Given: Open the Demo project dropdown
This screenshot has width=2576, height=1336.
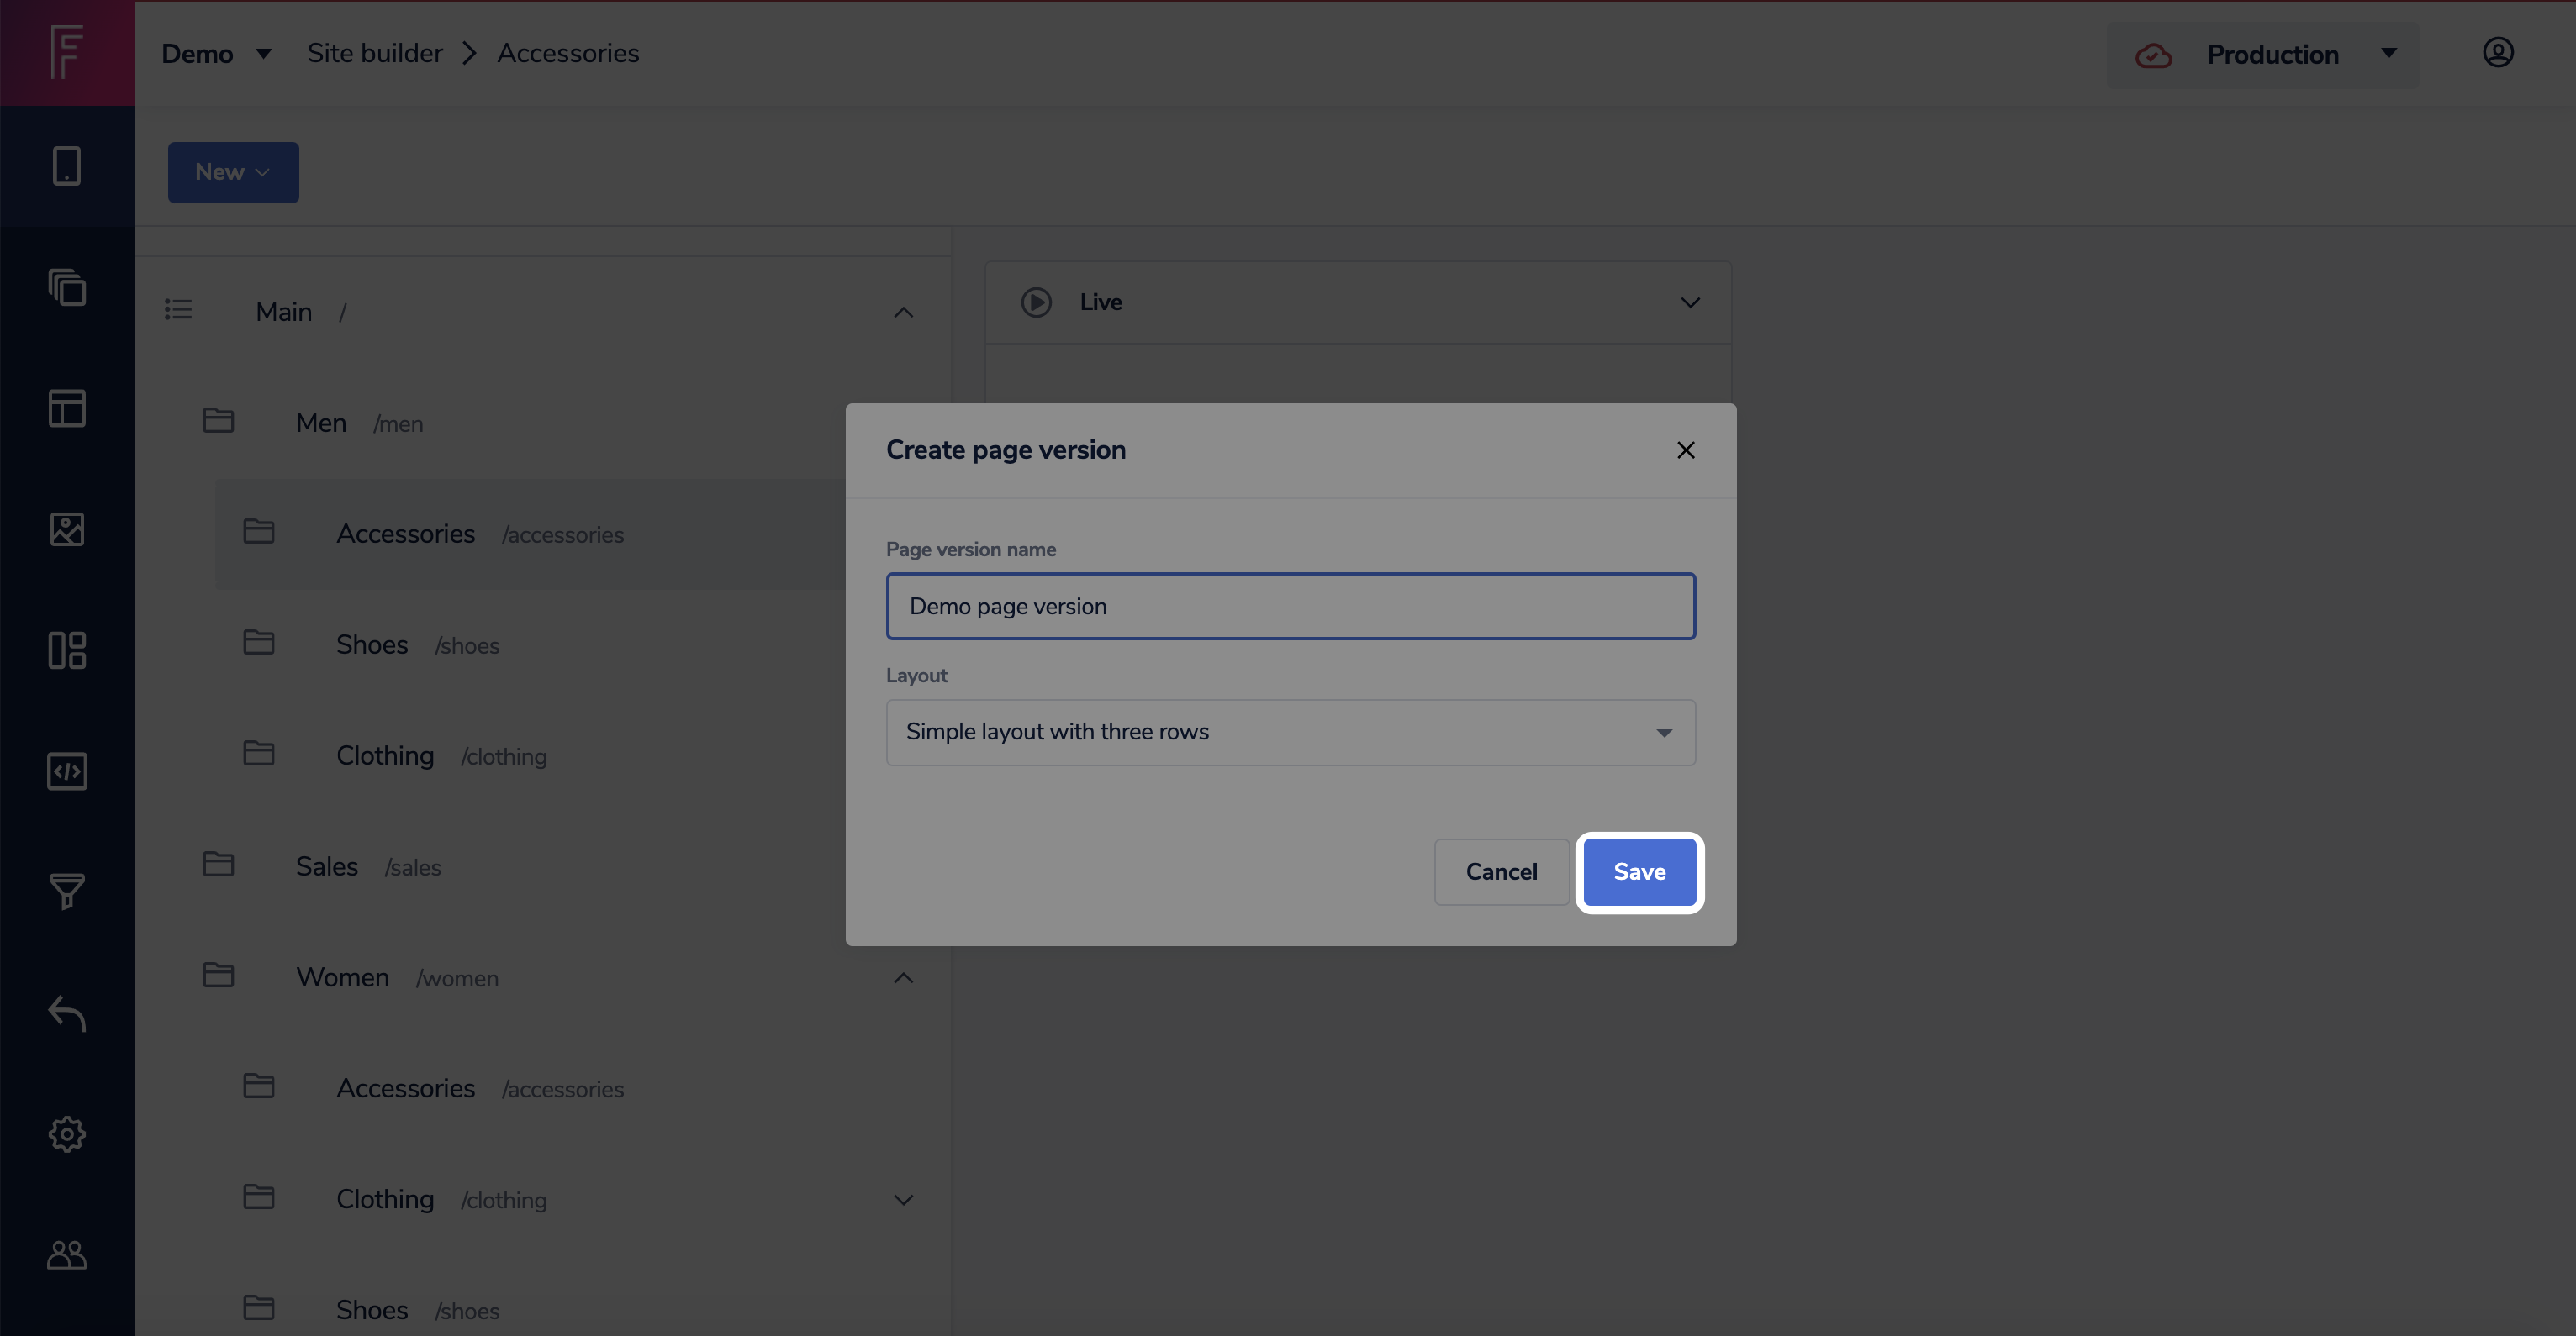Looking at the screenshot, I should pyautogui.click(x=216, y=53).
